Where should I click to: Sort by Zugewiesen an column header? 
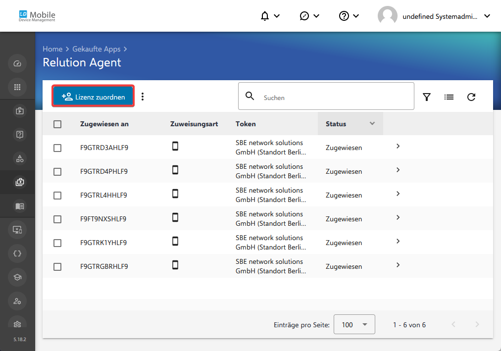[x=104, y=124]
